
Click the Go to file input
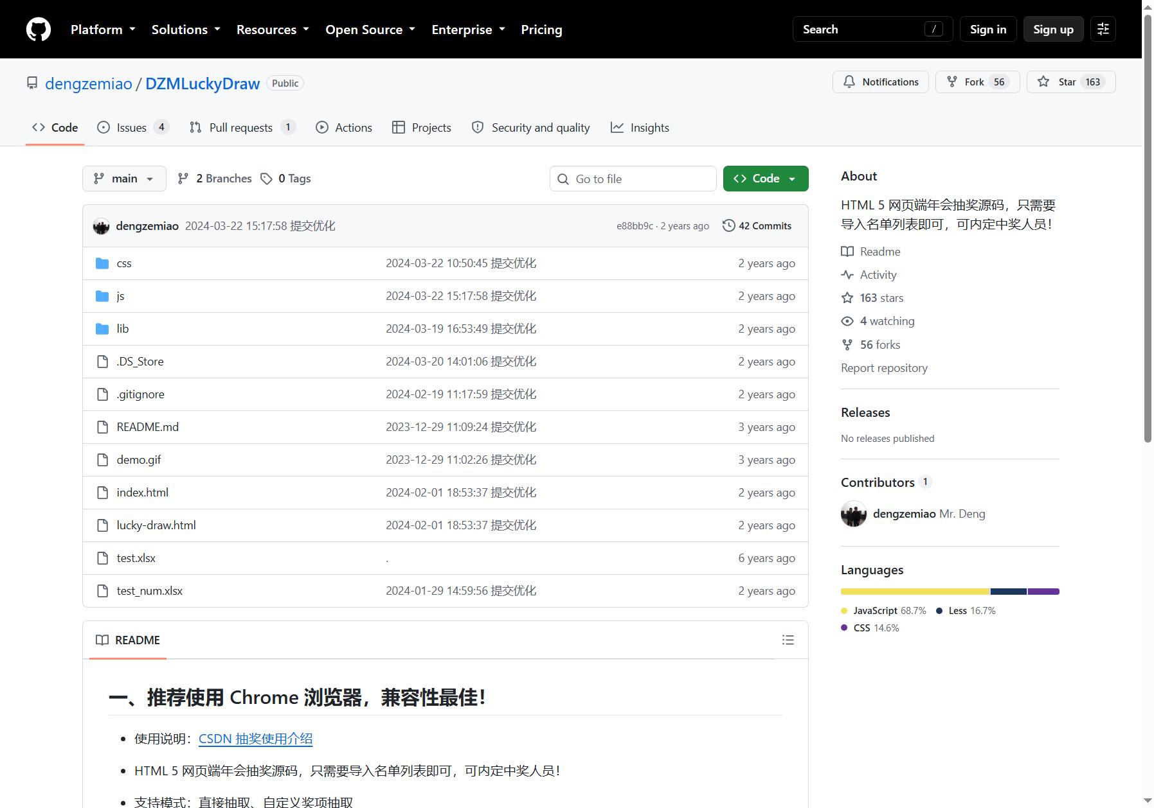click(x=633, y=179)
